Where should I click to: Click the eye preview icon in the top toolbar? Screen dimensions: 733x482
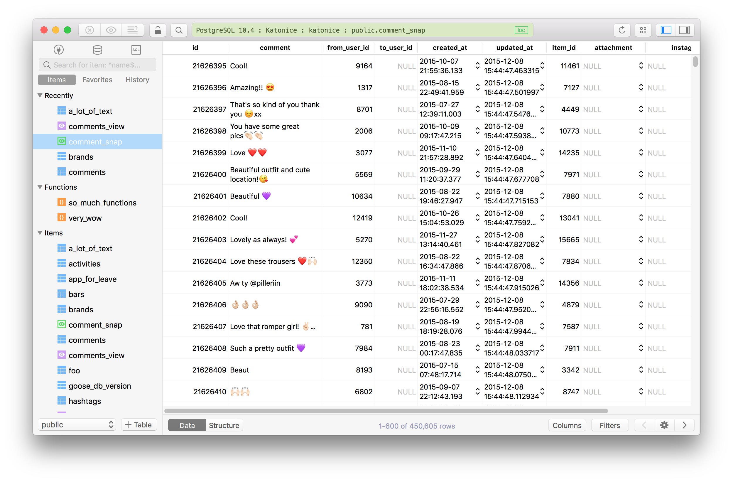tap(111, 30)
